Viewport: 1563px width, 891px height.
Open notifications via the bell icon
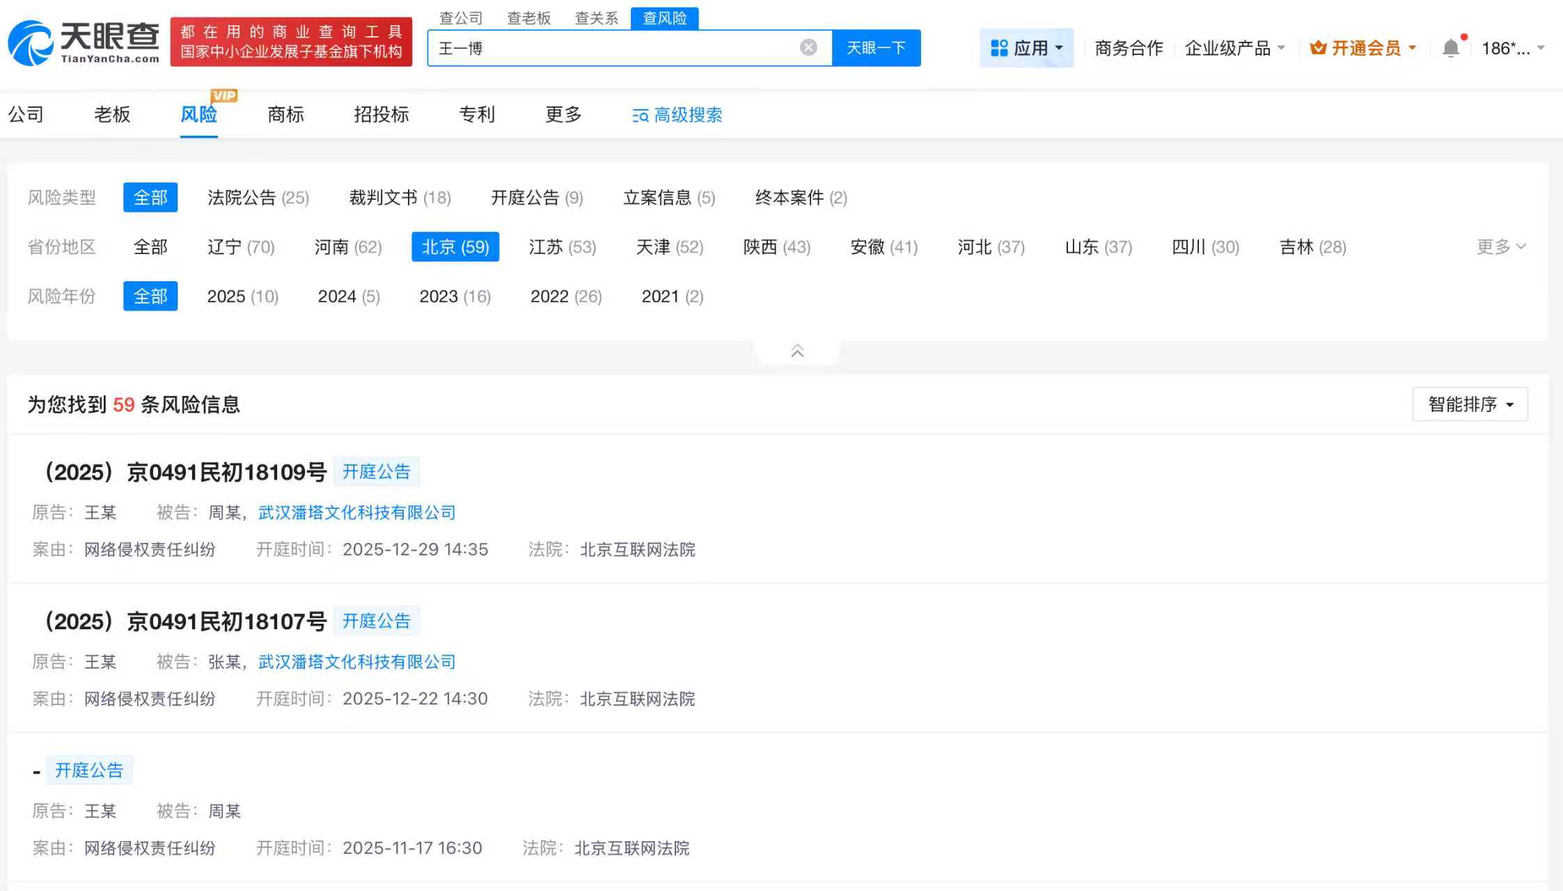(x=1451, y=47)
